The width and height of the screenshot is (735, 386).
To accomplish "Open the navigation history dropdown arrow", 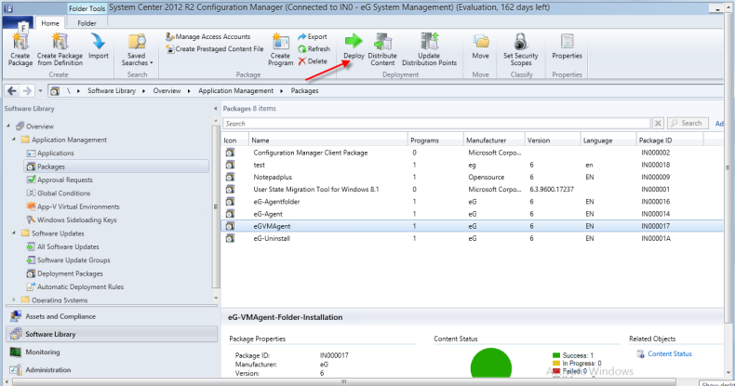I will (40, 91).
